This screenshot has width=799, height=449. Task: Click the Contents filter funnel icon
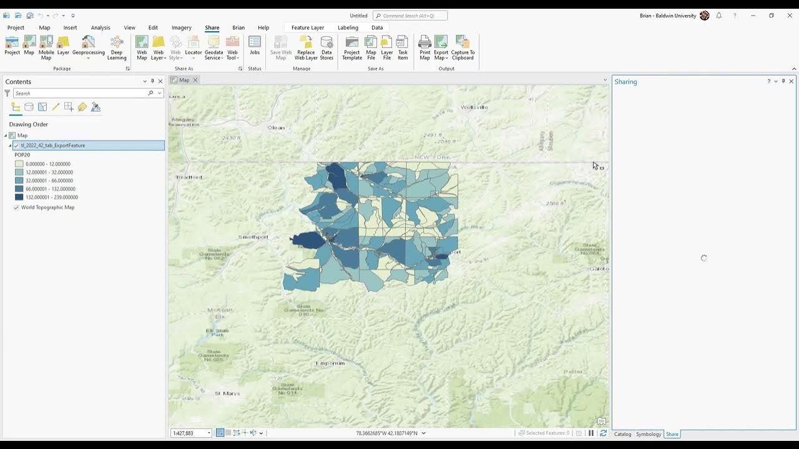click(x=7, y=93)
